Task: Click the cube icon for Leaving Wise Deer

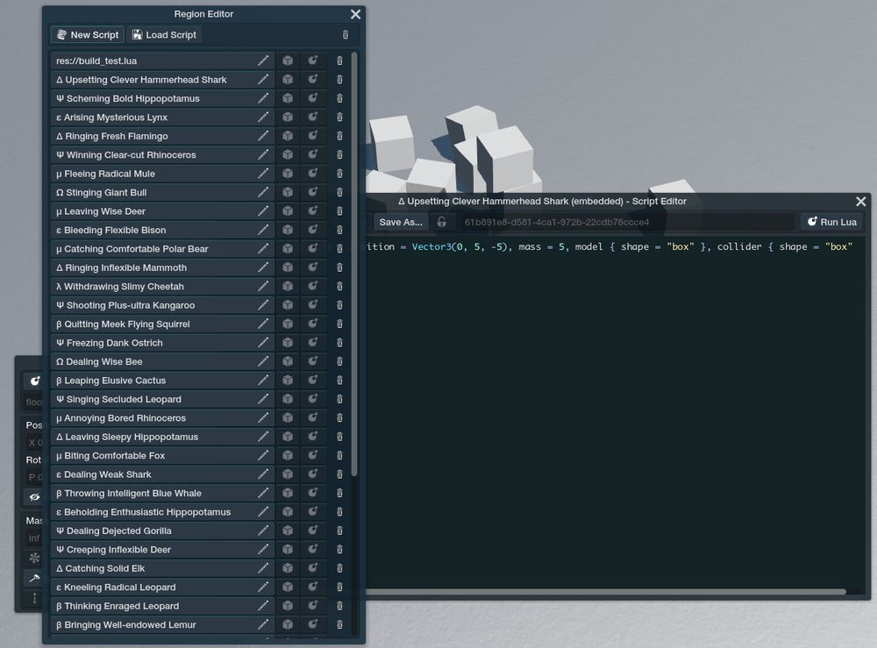Action: pyautogui.click(x=288, y=211)
